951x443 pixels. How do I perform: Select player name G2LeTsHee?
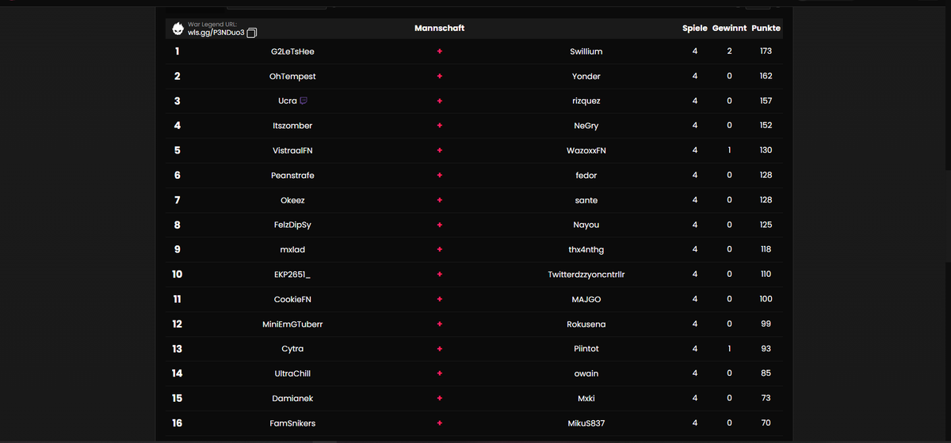coord(292,51)
